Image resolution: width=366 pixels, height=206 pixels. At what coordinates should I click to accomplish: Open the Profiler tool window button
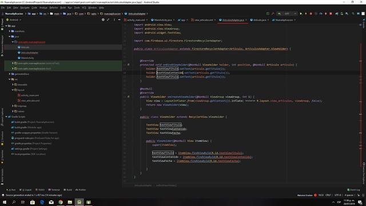click(x=81, y=190)
